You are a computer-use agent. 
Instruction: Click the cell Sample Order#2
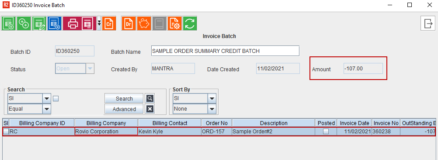click(274, 132)
